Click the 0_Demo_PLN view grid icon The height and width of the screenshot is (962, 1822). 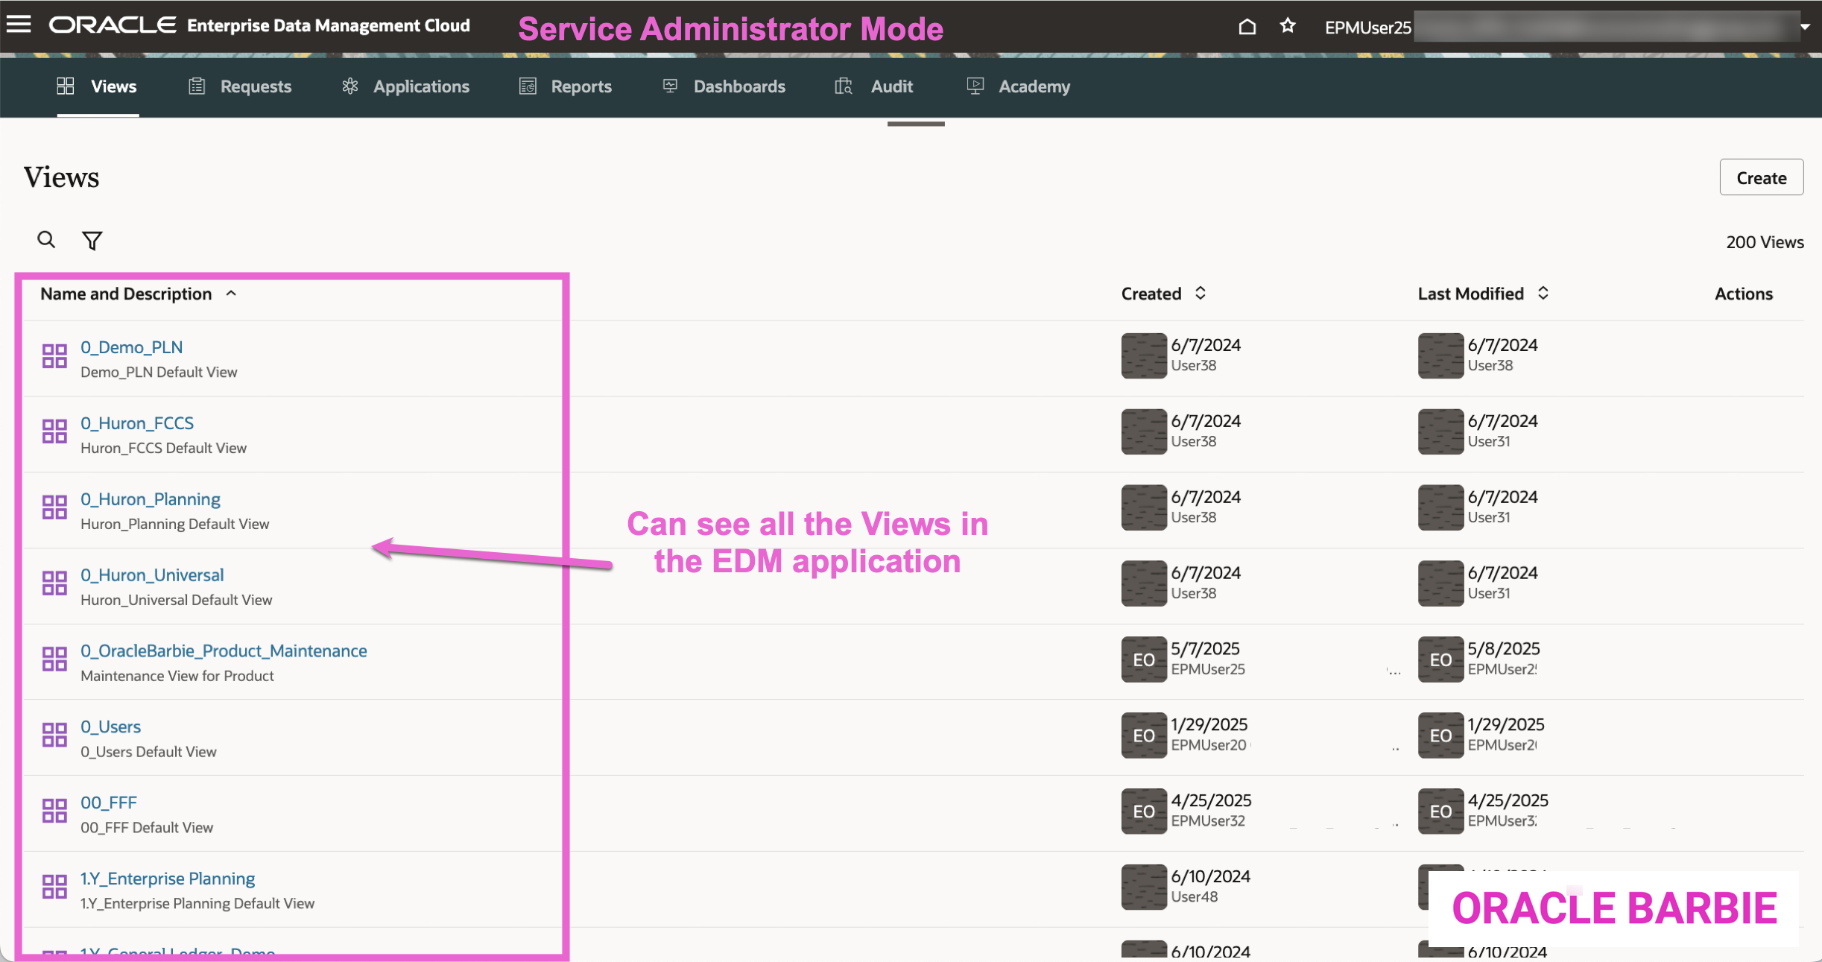pyautogui.click(x=54, y=356)
